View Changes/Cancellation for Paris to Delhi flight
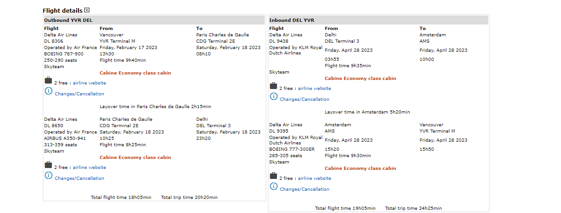This screenshot has height=213, width=561. point(79,178)
